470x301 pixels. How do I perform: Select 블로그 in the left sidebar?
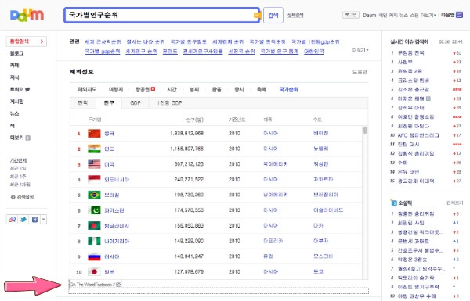click(16, 53)
